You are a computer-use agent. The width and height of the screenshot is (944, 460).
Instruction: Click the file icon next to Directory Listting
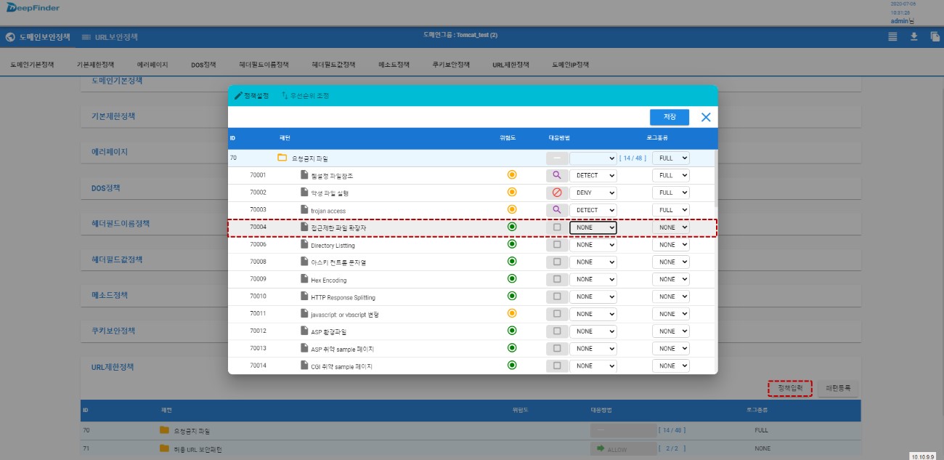pyautogui.click(x=304, y=244)
